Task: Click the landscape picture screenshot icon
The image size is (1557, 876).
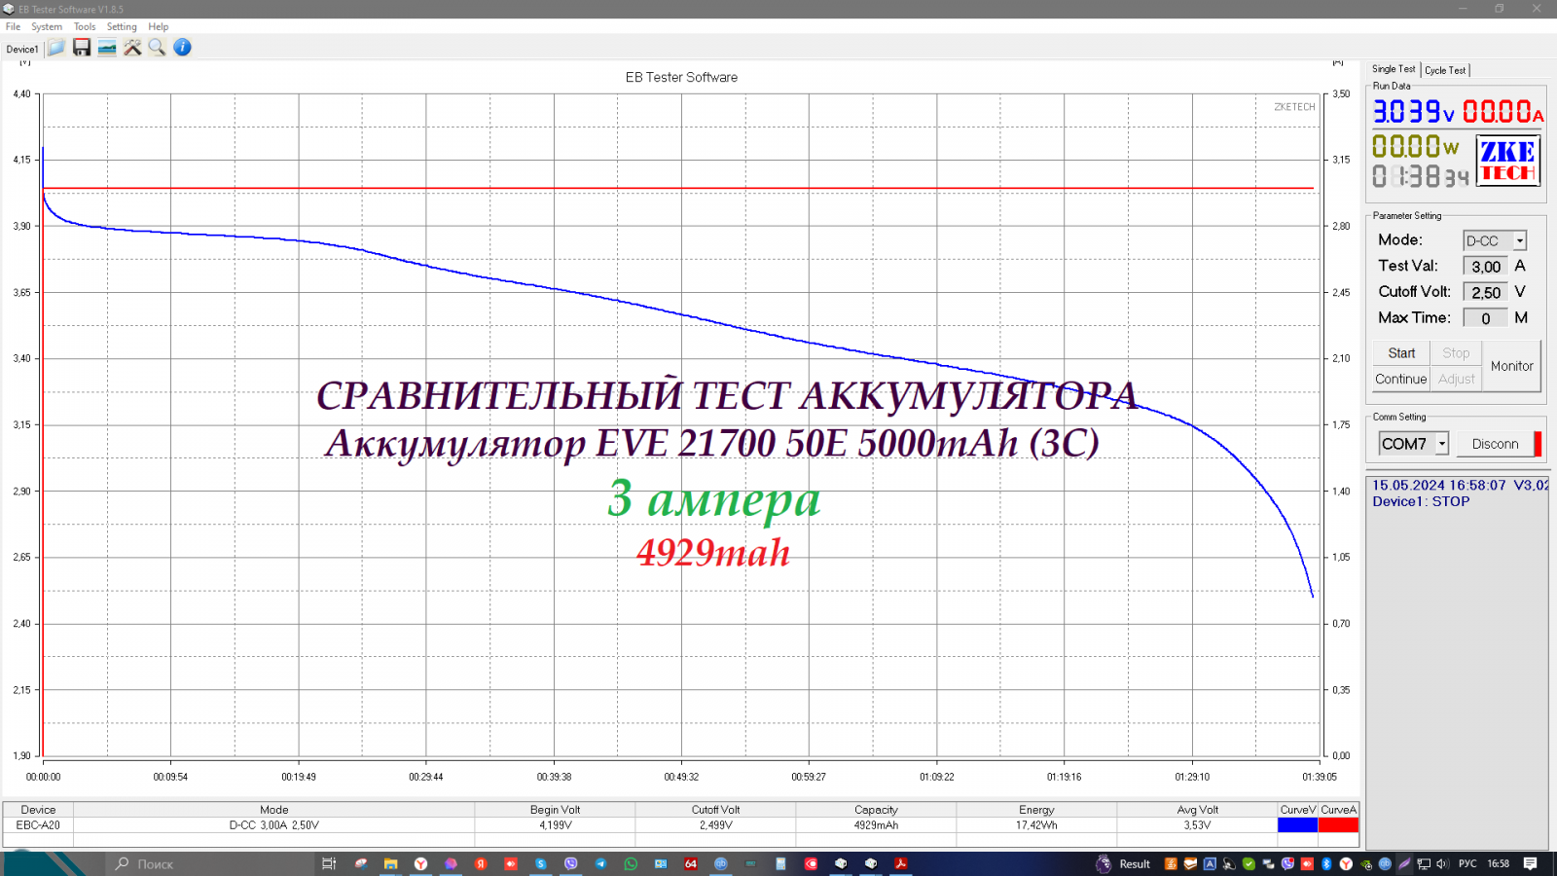Action: 107,48
